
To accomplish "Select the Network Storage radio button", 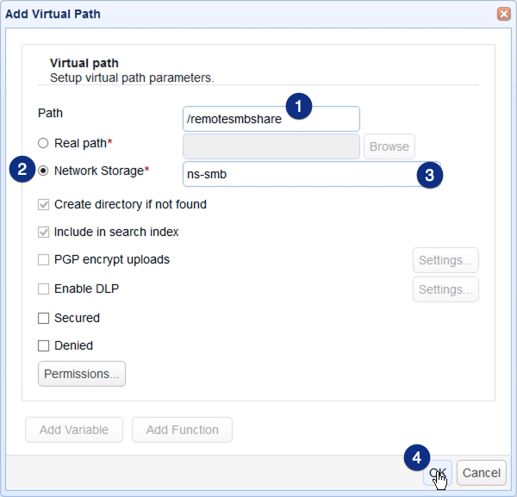I will point(43,171).
